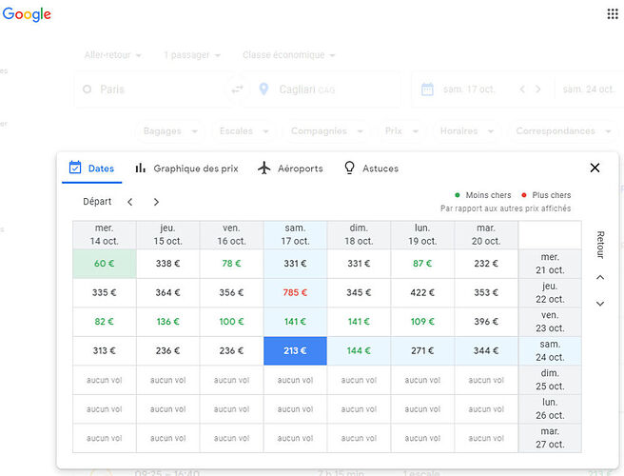The width and height of the screenshot is (624, 476).
Task: Close the dates price panel
Action: [x=595, y=168]
